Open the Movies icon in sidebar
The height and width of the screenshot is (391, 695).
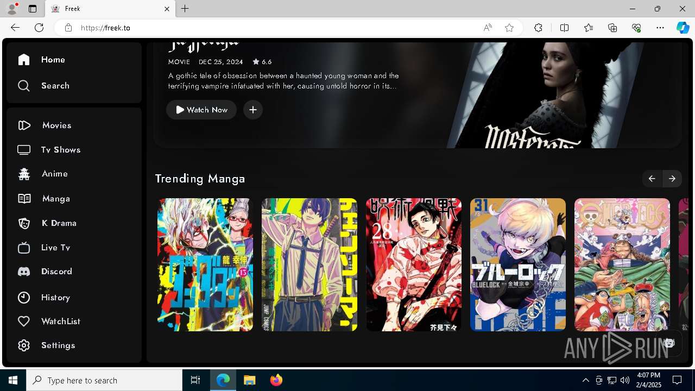click(x=24, y=125)
